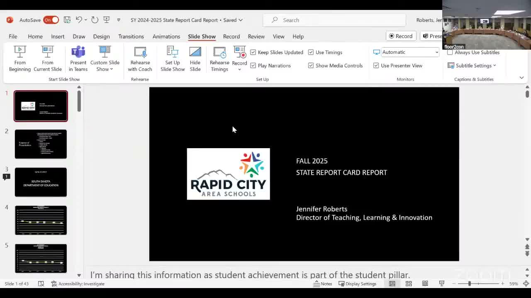Uncheck Play Narrations
The height and width of the screenshot is (298, 531).
[x=253, y=65]
